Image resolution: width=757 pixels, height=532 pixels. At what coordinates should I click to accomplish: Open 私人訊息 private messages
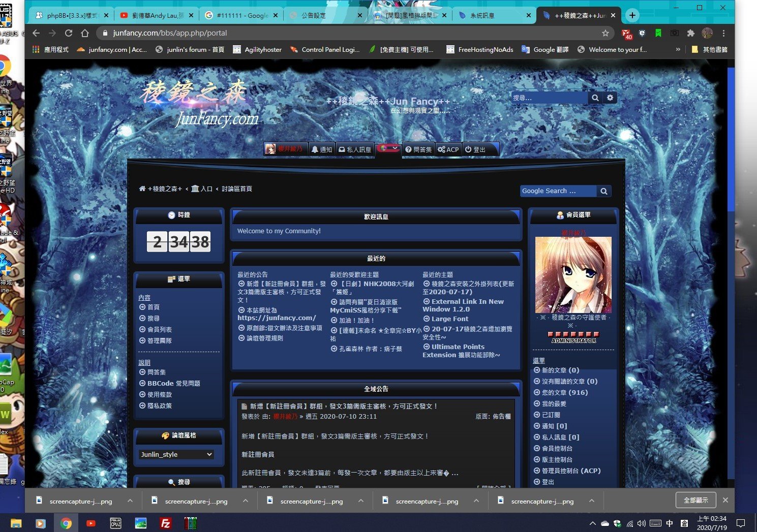click(355, 149)
